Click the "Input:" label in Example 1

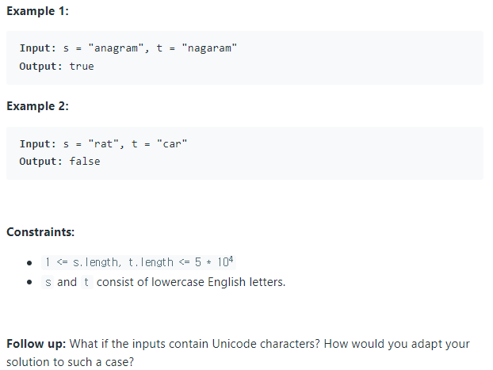click(38, 49)
